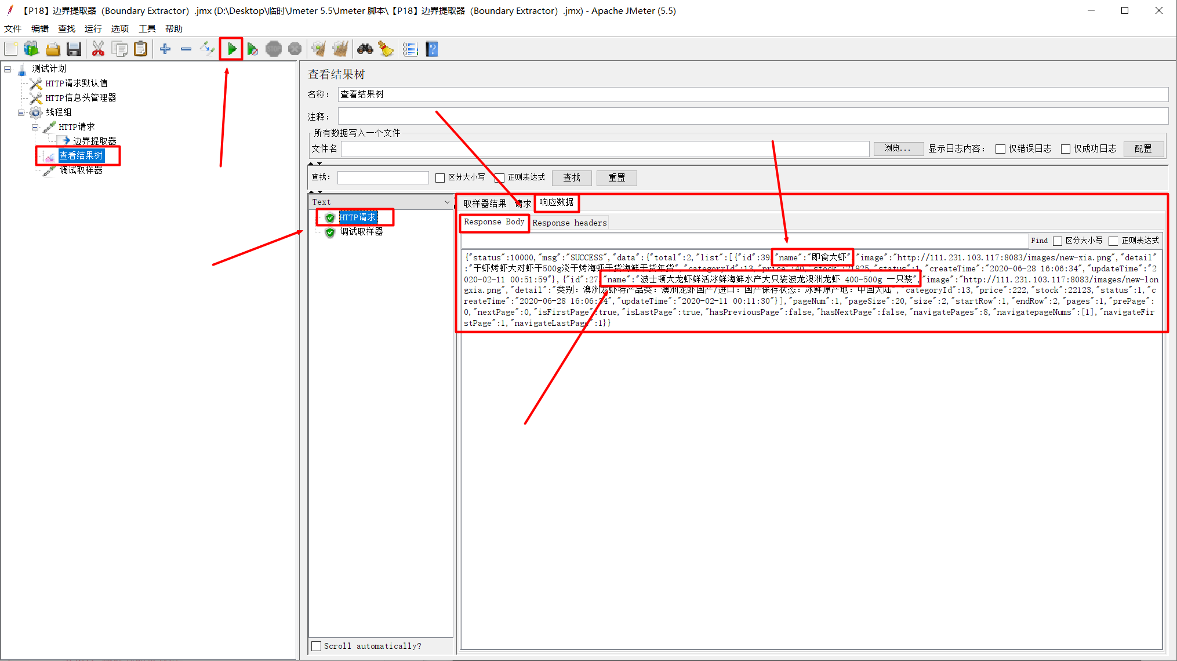
Task: Switch to 请求 tab
Action: 523,204
